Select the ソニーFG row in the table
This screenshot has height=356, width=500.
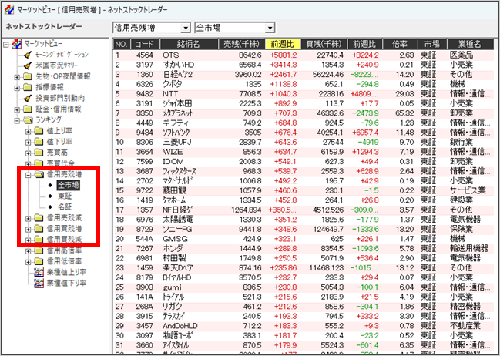pos(304,229)
